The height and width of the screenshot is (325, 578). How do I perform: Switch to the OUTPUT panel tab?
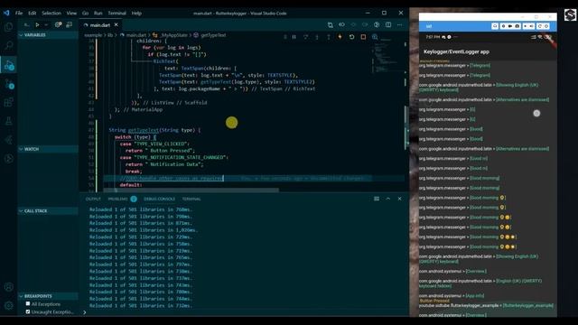pos(93,199)
